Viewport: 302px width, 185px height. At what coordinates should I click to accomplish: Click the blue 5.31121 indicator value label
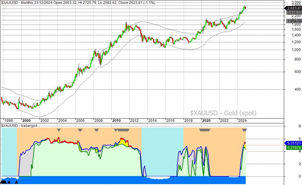coord(293,143)
